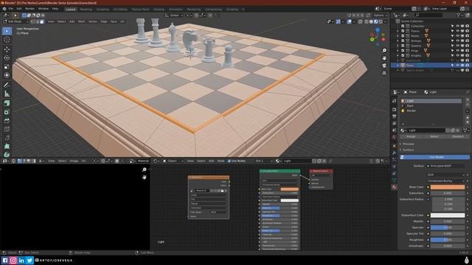Select the Inset Faces tool
The image size is (472, 265).
(7, 112)
